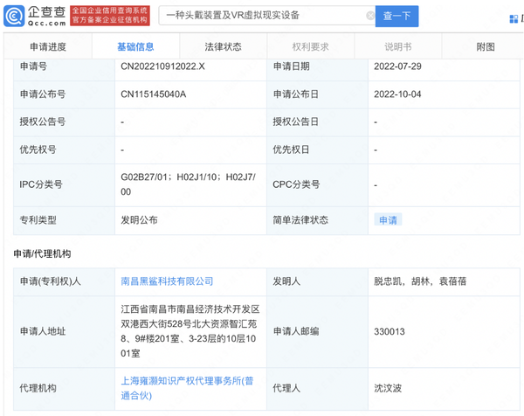Open the 法律状态 tab

point(223,47)
